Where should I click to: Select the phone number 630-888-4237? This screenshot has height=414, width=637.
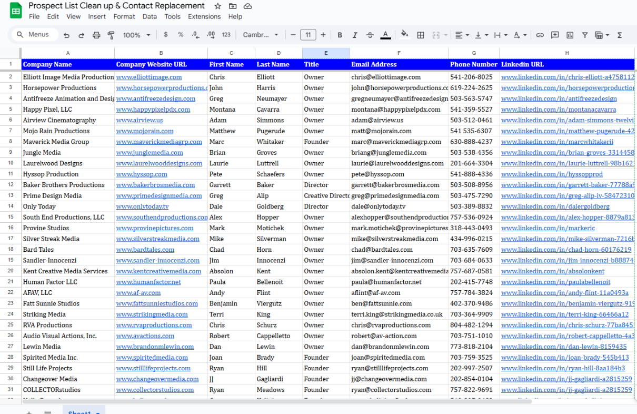(x=474, y=142)
